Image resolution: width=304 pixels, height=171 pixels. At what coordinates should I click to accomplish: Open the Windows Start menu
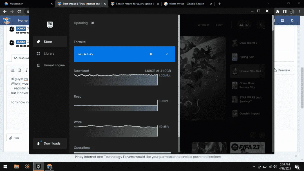(x=5, y=166)
